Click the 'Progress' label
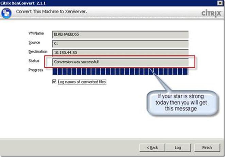 (x=36, y=70)
